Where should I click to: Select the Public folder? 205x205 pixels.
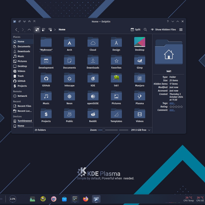(x=69, y=115)
